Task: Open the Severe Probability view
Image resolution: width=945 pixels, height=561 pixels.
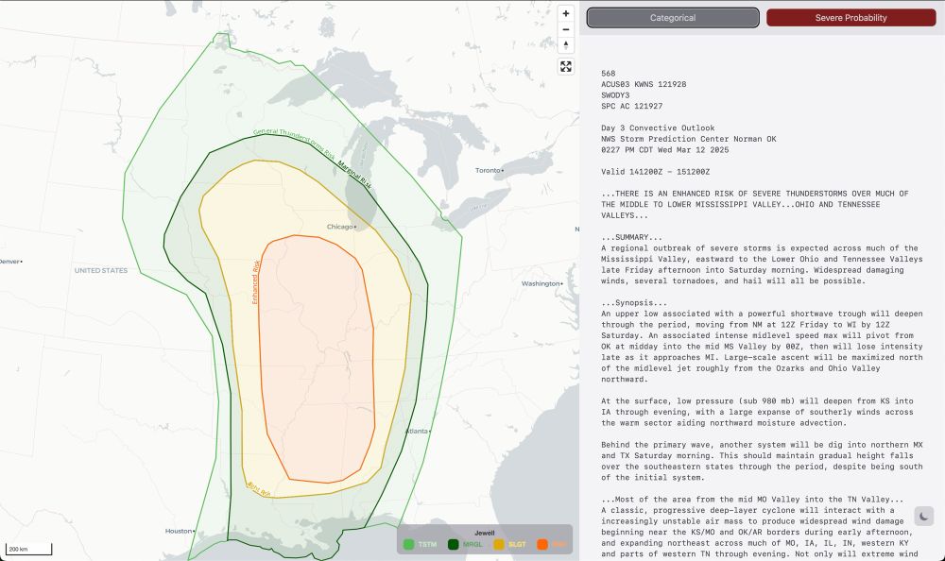Action: point(851,18)
